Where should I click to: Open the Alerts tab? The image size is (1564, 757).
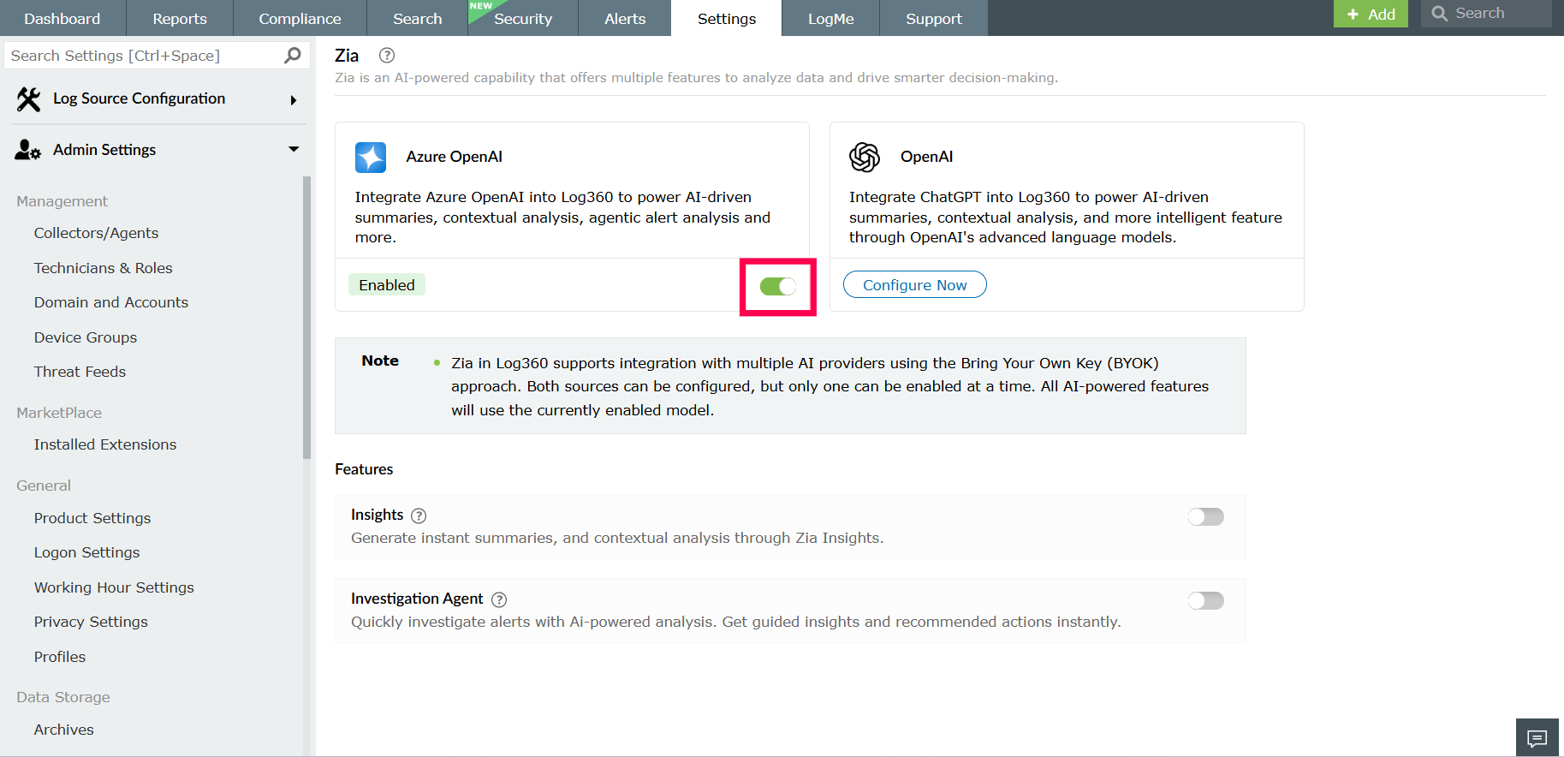coord(625,18)
